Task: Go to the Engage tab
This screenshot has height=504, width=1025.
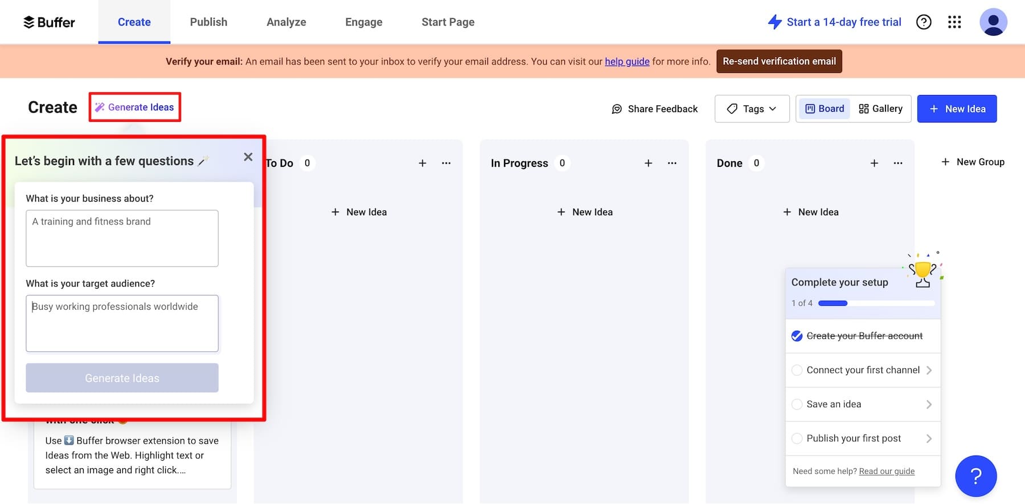Action: pyautogui.click(x=364, y=22)
